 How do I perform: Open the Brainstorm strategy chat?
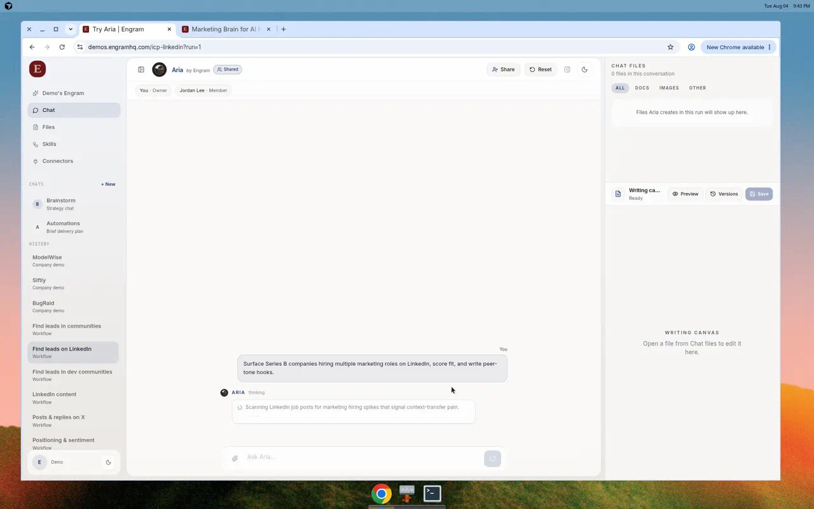[74, 204]
